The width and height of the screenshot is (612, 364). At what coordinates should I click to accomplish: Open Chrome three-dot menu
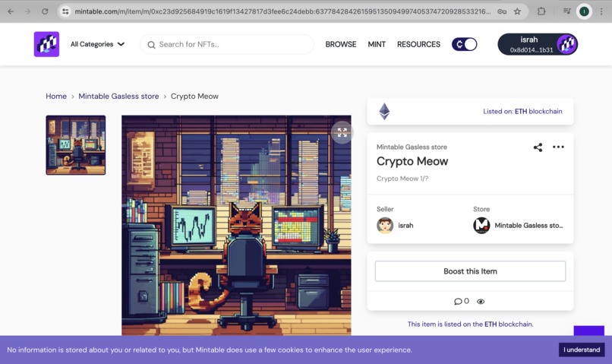click(x=601, y=11)
